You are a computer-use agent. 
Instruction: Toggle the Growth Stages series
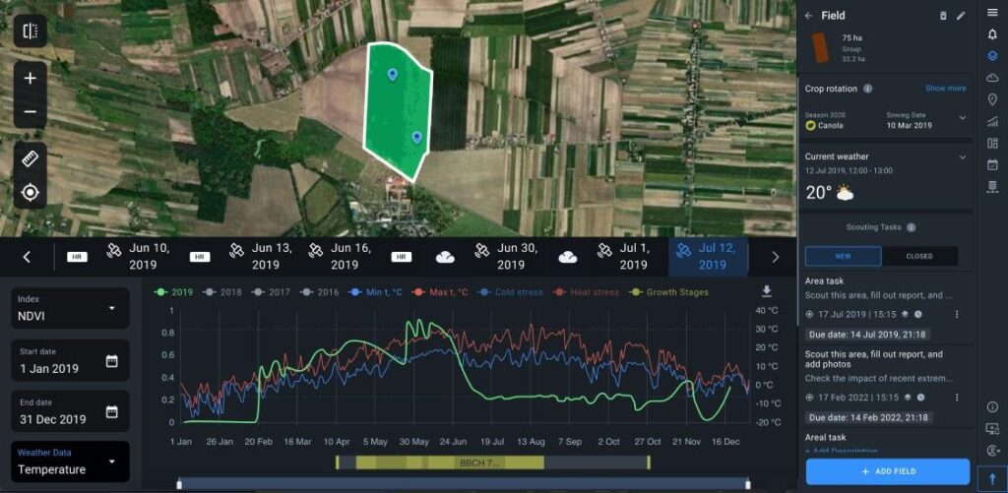668,292
